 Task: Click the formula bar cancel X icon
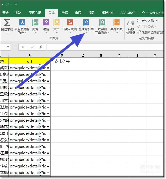click(x=23, y=47)
